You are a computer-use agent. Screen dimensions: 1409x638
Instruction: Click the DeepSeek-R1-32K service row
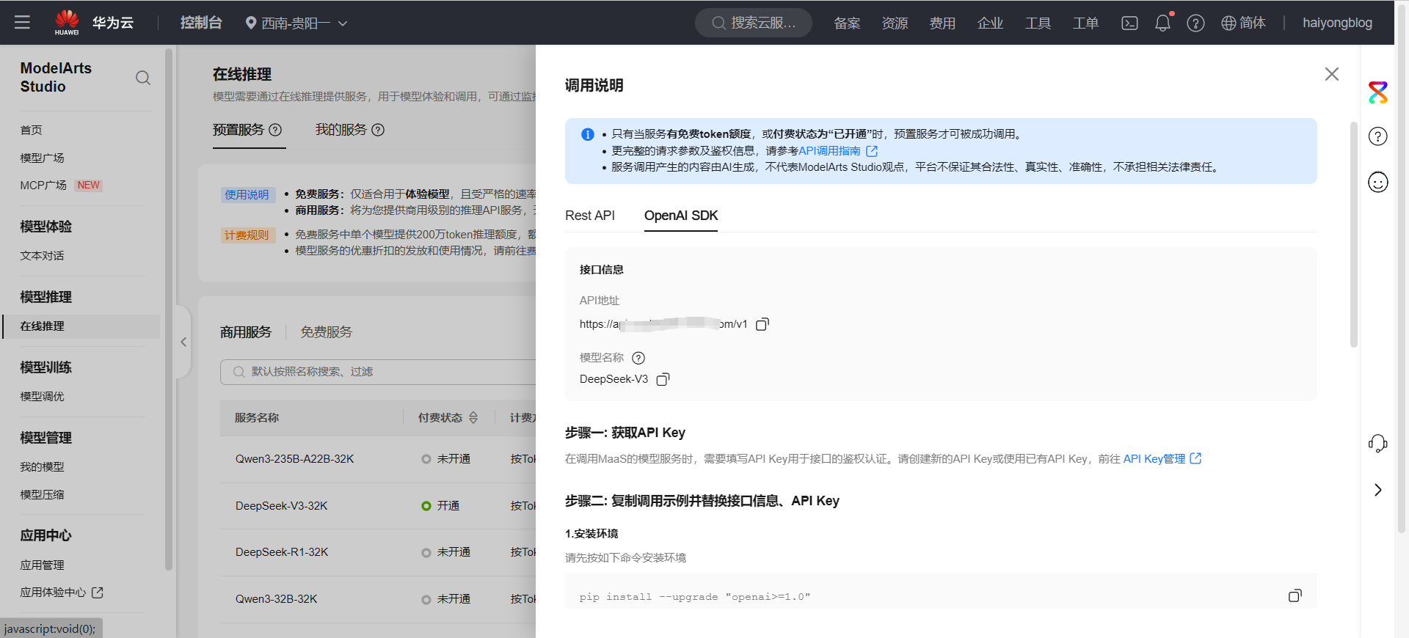click(378, 552)
